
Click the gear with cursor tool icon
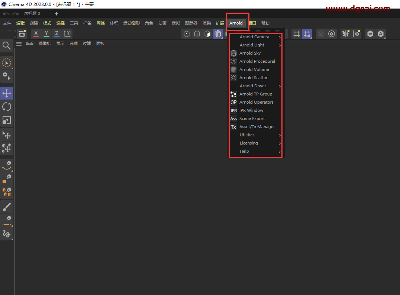tap(7, 76)
